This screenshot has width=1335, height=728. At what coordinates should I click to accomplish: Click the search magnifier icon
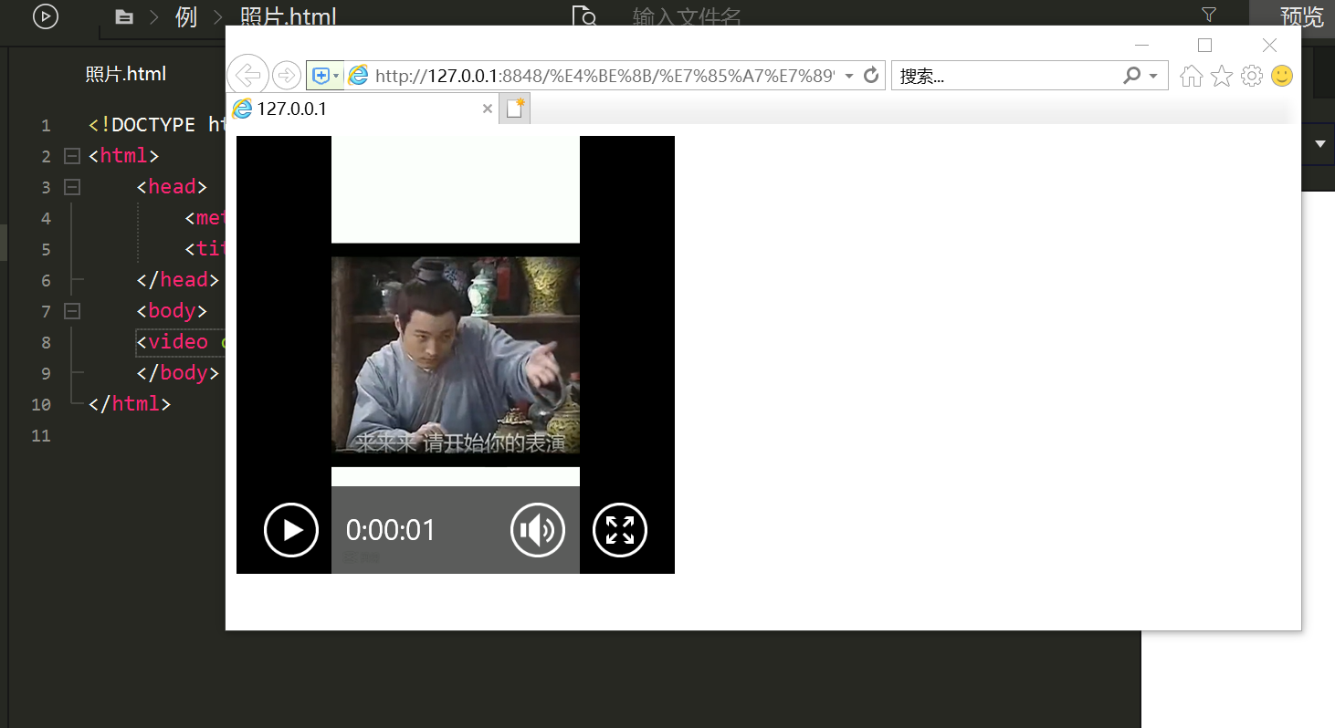(1132, 76)
